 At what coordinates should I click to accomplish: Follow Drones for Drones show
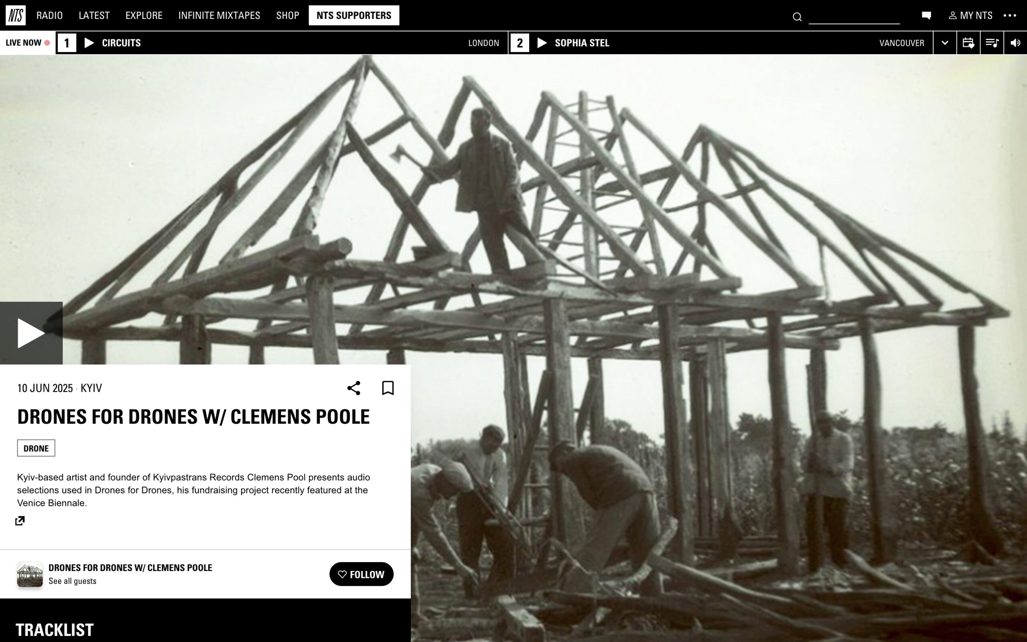coord(361,574)
